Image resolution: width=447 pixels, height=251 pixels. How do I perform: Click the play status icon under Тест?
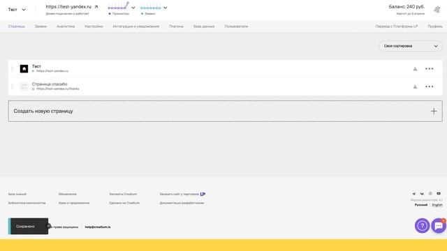(33, 71)
